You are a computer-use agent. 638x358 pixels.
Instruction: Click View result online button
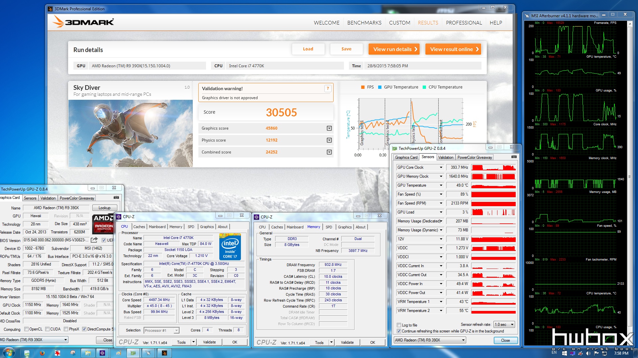(x=453, y=49)
